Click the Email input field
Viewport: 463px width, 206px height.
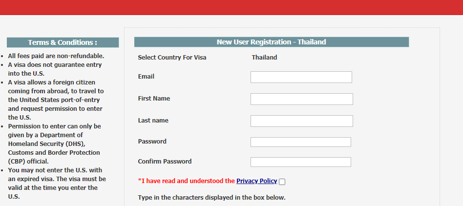pos(301,77)
